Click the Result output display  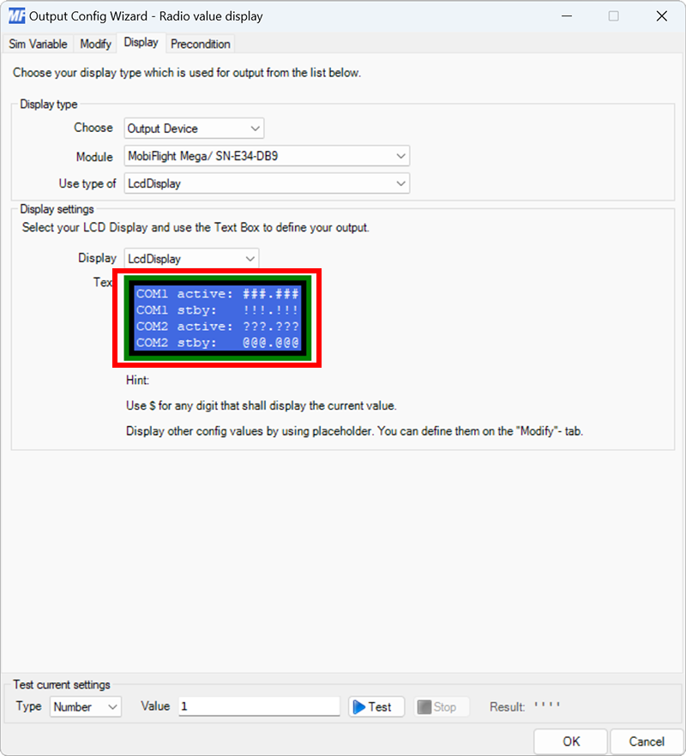pyautogui.click(x=547, y=706)
